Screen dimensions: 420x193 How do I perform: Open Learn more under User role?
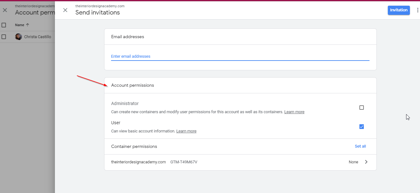coord(186,131)
